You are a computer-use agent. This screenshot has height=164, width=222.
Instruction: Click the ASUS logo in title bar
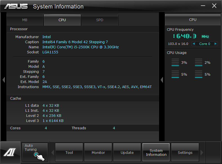pyautogui.click(x=16, y=6)
